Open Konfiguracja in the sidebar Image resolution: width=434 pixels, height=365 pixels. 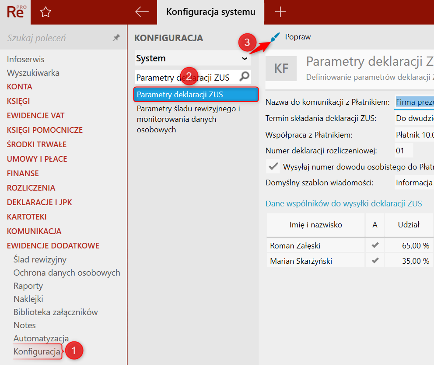37,351
